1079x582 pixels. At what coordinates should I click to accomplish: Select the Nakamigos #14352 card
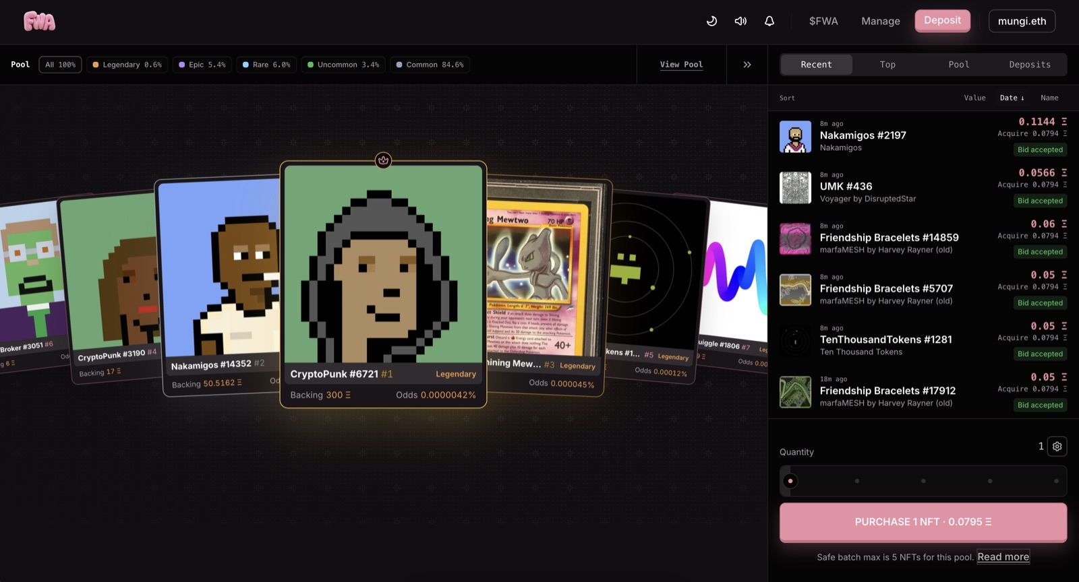click(218, 286)
